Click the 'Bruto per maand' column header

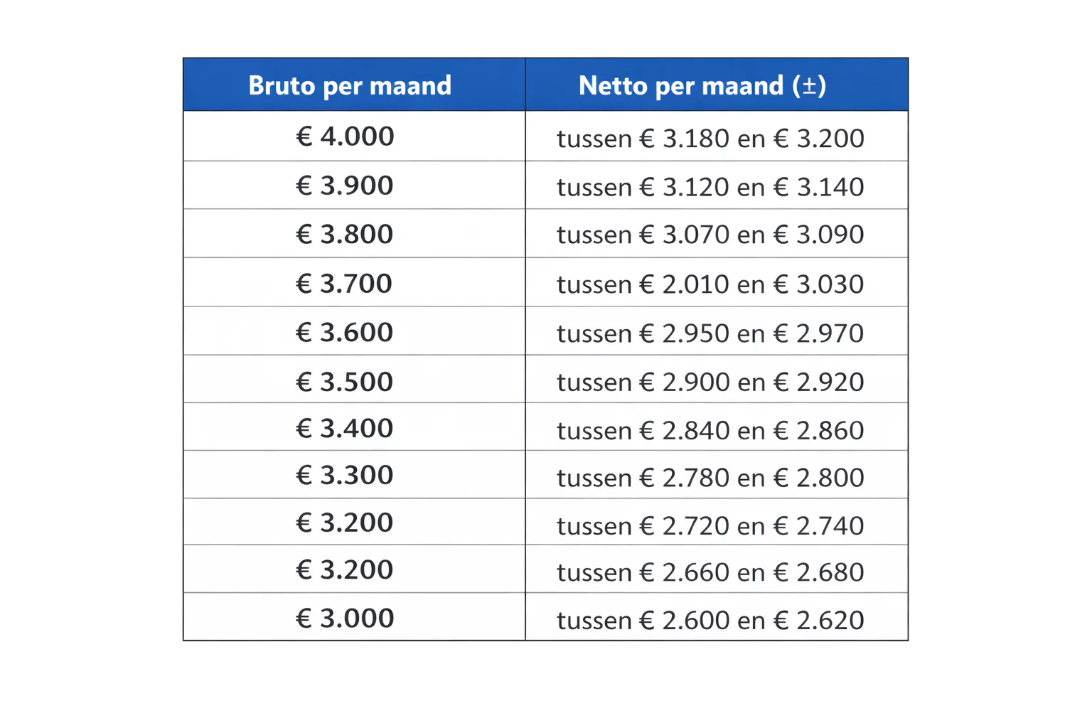pos(350,85)
